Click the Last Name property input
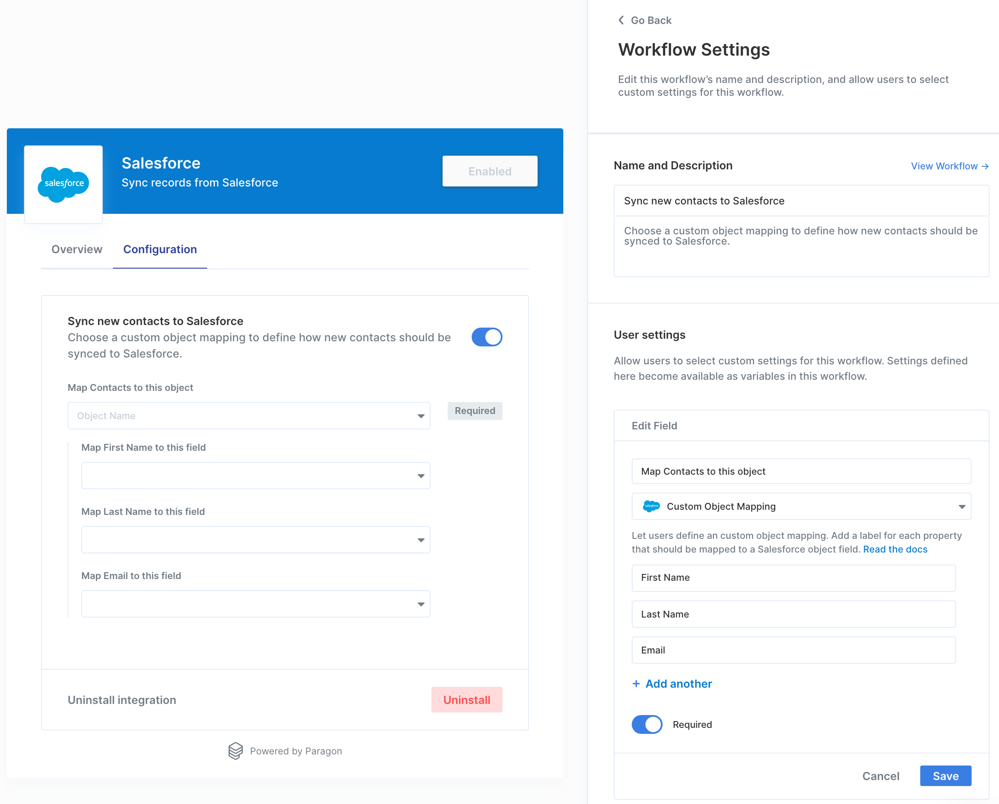 point(793,614)
